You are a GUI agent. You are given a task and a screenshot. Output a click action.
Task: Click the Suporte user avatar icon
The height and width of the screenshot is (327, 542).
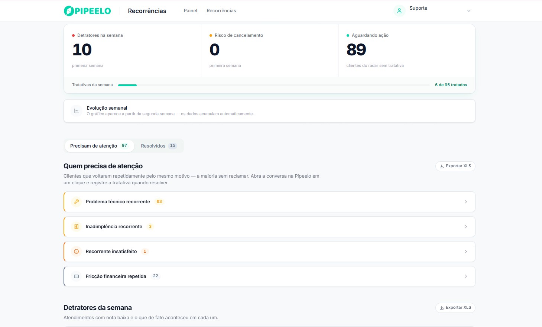point(399,11)
